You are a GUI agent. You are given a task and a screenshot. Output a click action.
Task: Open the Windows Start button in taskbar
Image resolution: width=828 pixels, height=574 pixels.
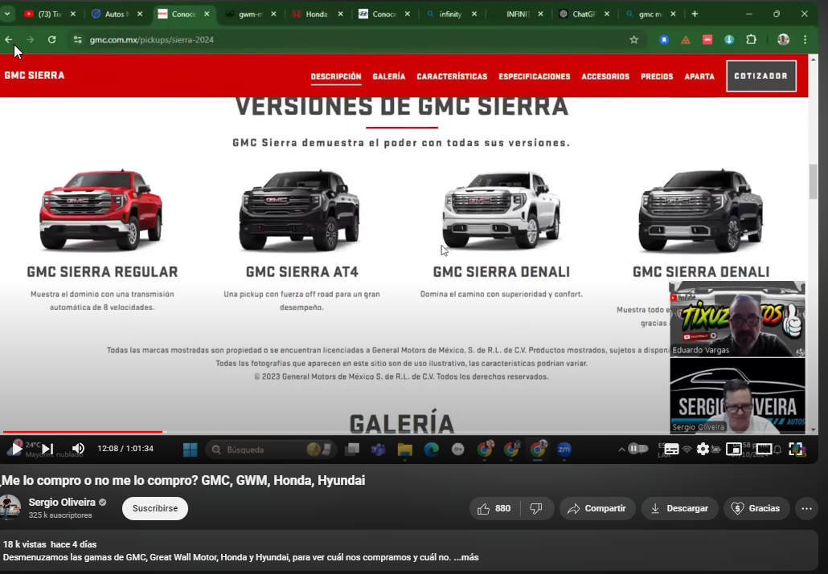coord(190,450)
